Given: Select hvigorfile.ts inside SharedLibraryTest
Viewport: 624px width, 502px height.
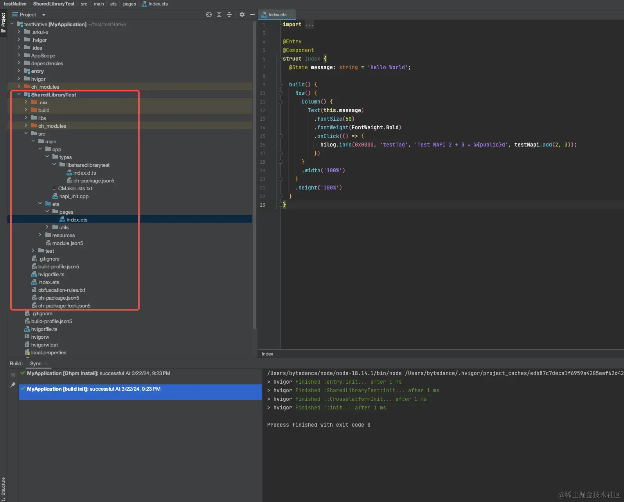Looking at the screenshot, I should pyautogui.click(x=51, y=274).
